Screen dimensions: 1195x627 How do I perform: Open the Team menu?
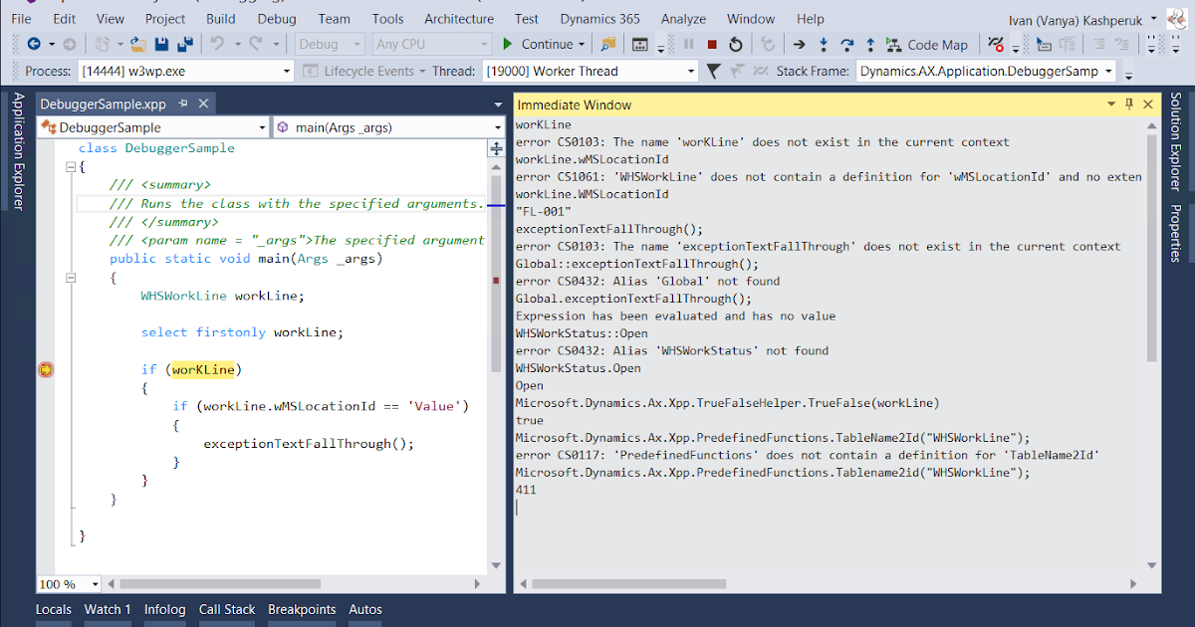(335, 18)
